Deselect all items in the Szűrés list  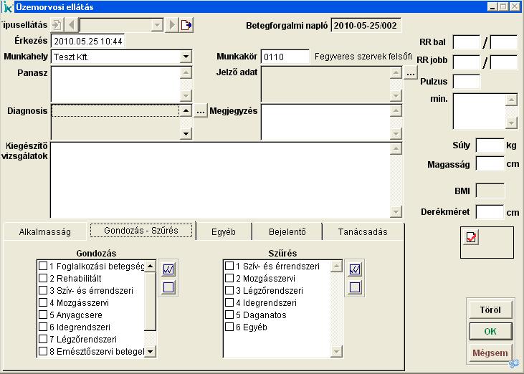(354, 287)
